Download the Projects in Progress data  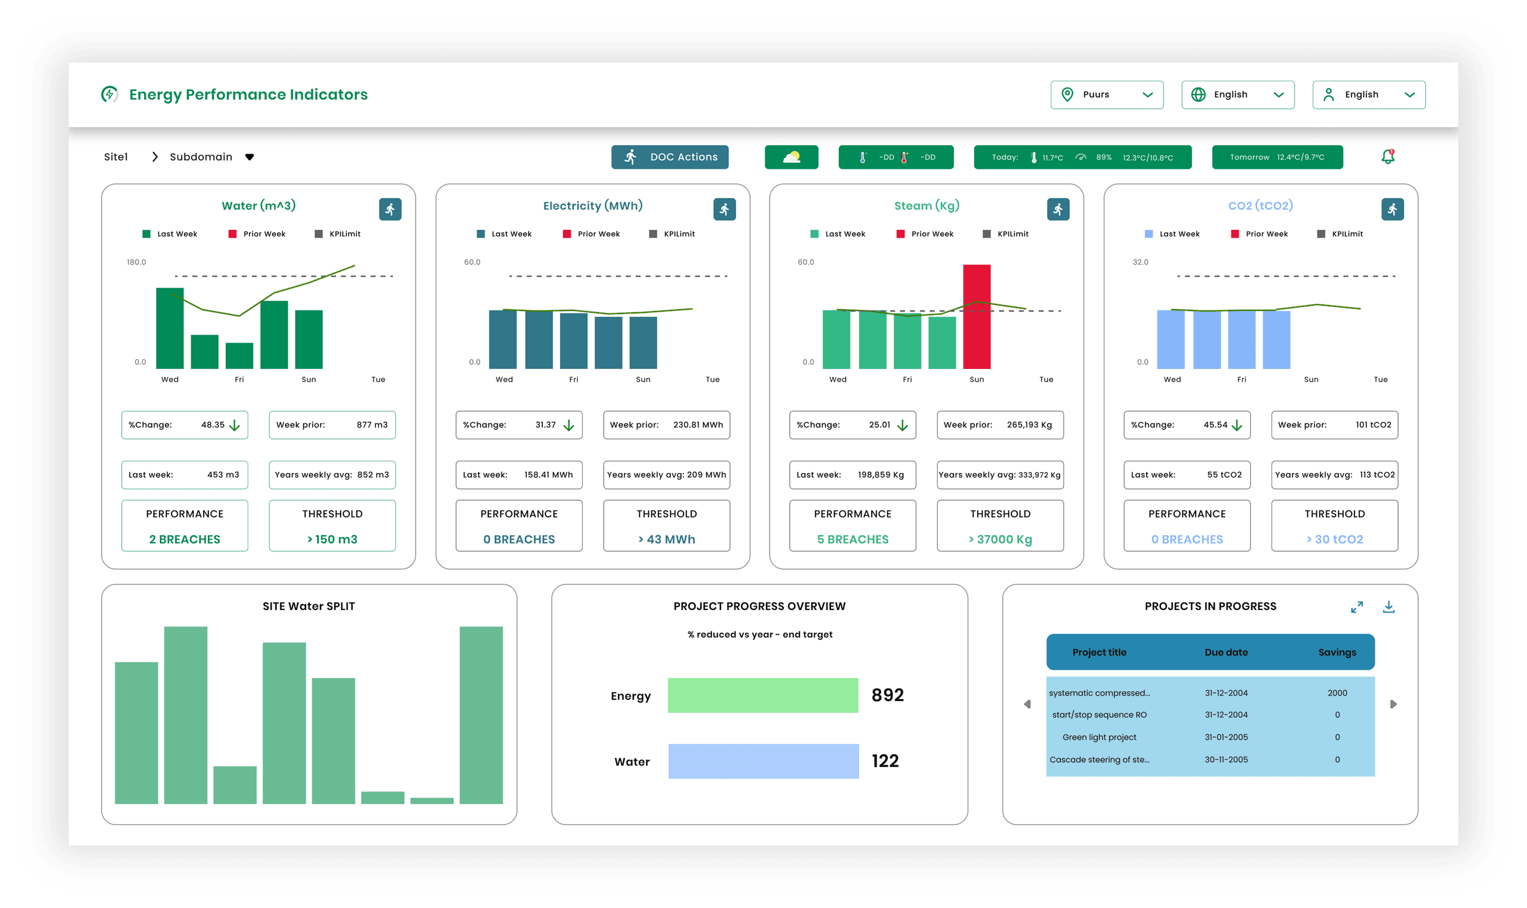(1389, 607)
